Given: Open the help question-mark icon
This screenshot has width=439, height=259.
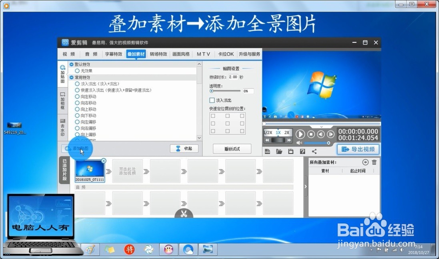Looking at the screenshot, I should point(302,151).
